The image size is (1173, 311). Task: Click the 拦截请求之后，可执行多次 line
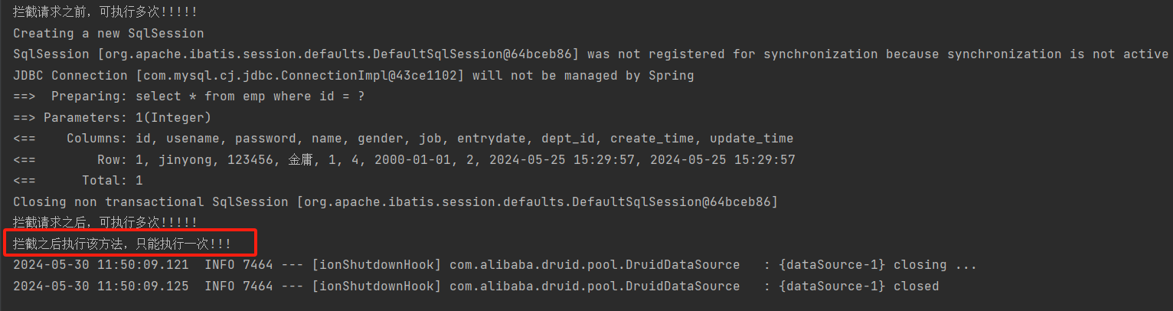pos(105,223)
